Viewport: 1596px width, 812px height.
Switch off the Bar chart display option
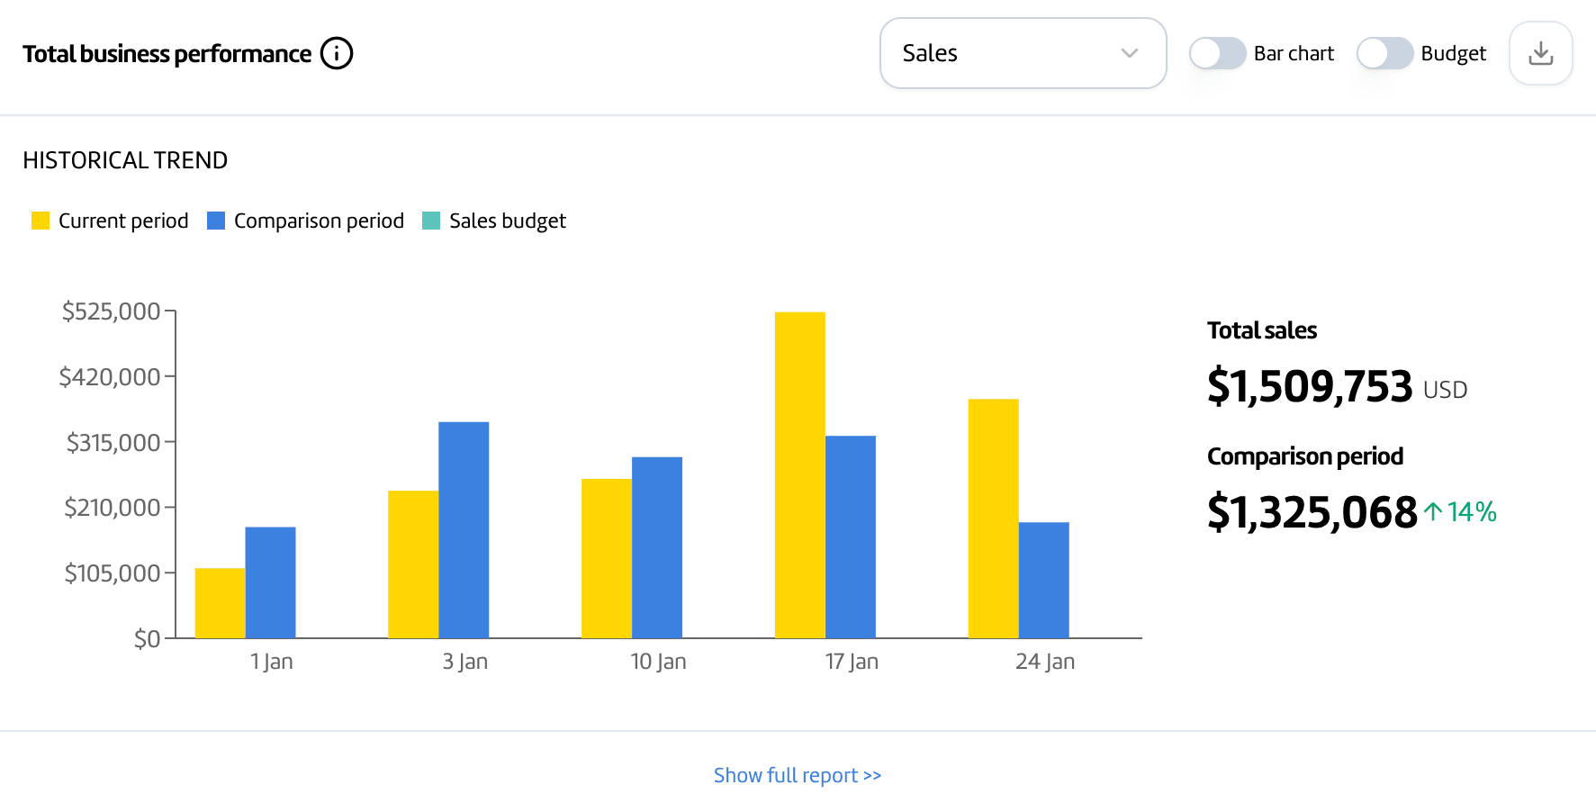[1217, 53]
